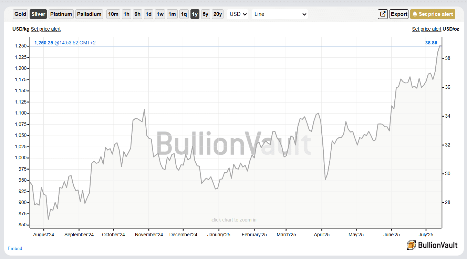Image resolution: width=467 pixels, height=259 pixels.
Task: Choose the 5y time range
Action: (205, 14)
